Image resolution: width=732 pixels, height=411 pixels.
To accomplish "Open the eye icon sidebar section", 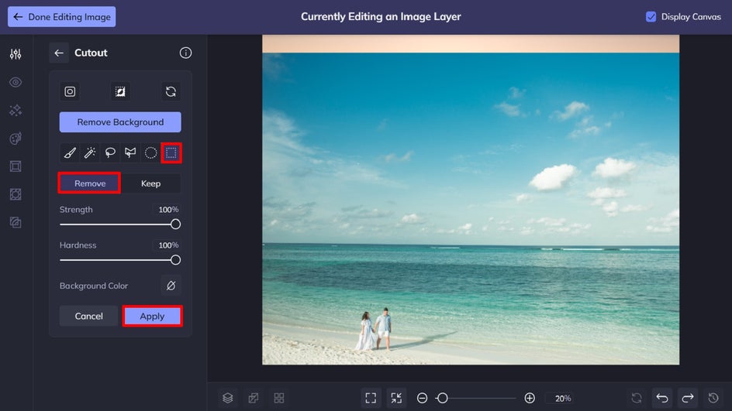I will click(x=16, y=83).
